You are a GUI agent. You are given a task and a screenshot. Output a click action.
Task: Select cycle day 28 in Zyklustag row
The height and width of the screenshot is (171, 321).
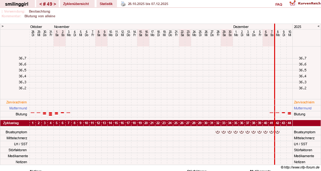coord(194,123)
